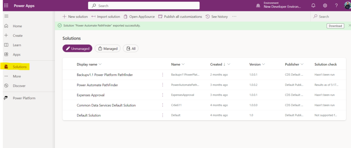Expand the Display name column dropdown

tap(100, 64)
